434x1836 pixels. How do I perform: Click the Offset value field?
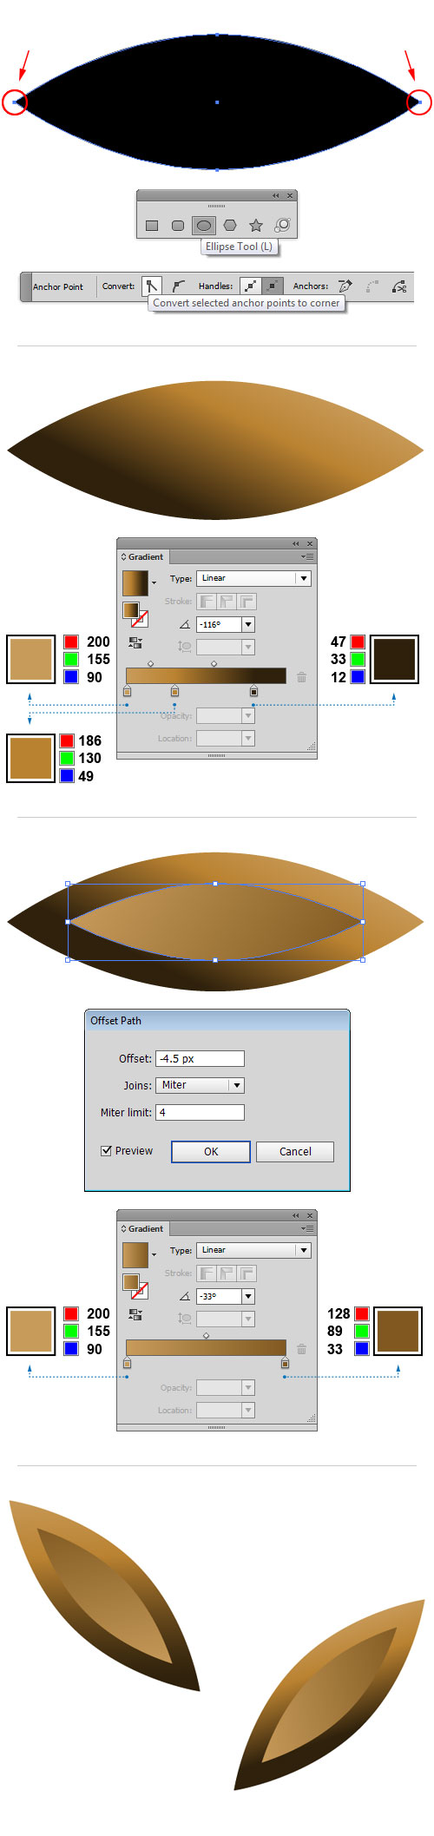(201, 1058)
